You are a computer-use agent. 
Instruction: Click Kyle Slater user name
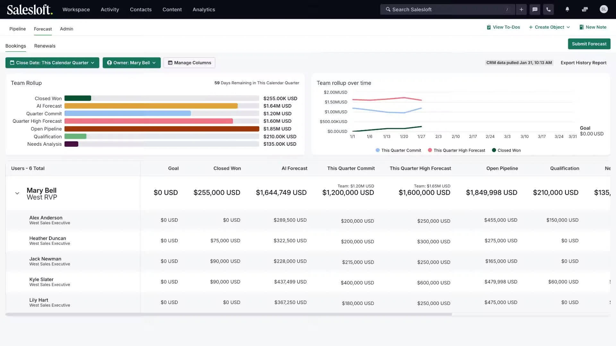[41, 279]
